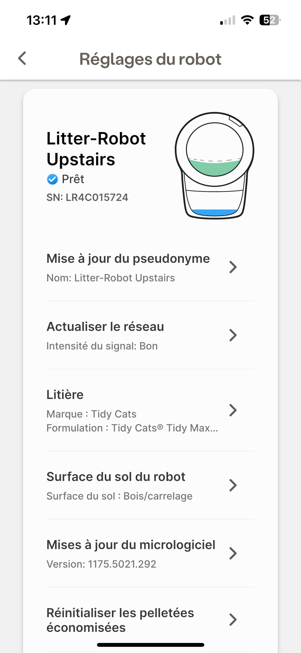Image resolution: width=301 pixels, height=653 pixels.
Task: Tap the back arrow icon
Action: [22, 58]
